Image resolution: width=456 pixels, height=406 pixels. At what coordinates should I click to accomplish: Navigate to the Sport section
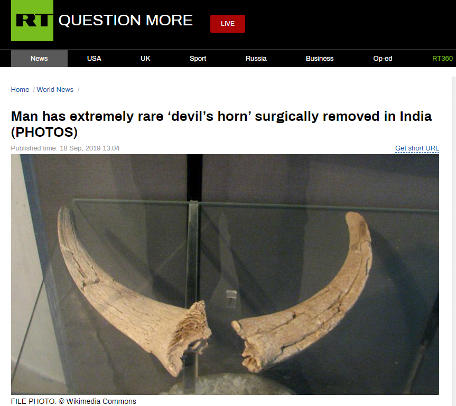pyautogui.click(x=198, y=59)
